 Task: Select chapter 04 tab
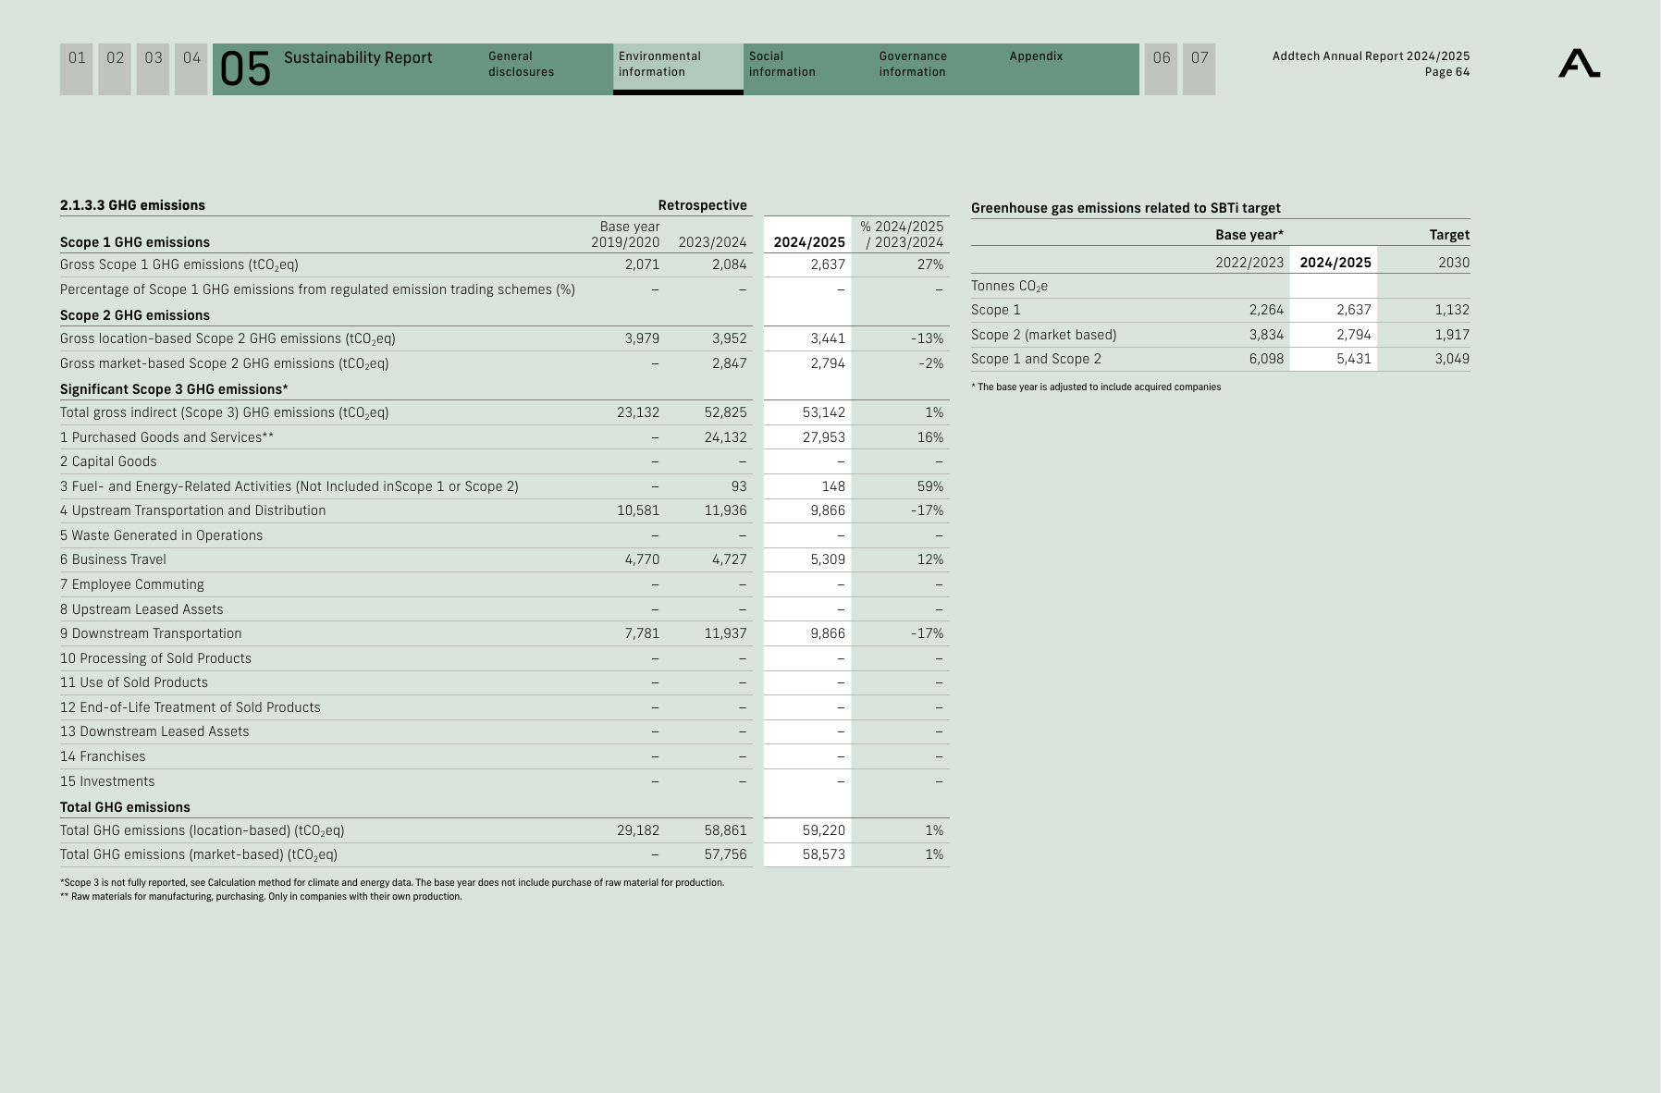click(191, 68)
